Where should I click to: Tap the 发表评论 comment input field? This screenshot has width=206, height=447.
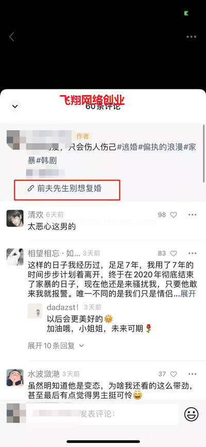tap(102, 414)
